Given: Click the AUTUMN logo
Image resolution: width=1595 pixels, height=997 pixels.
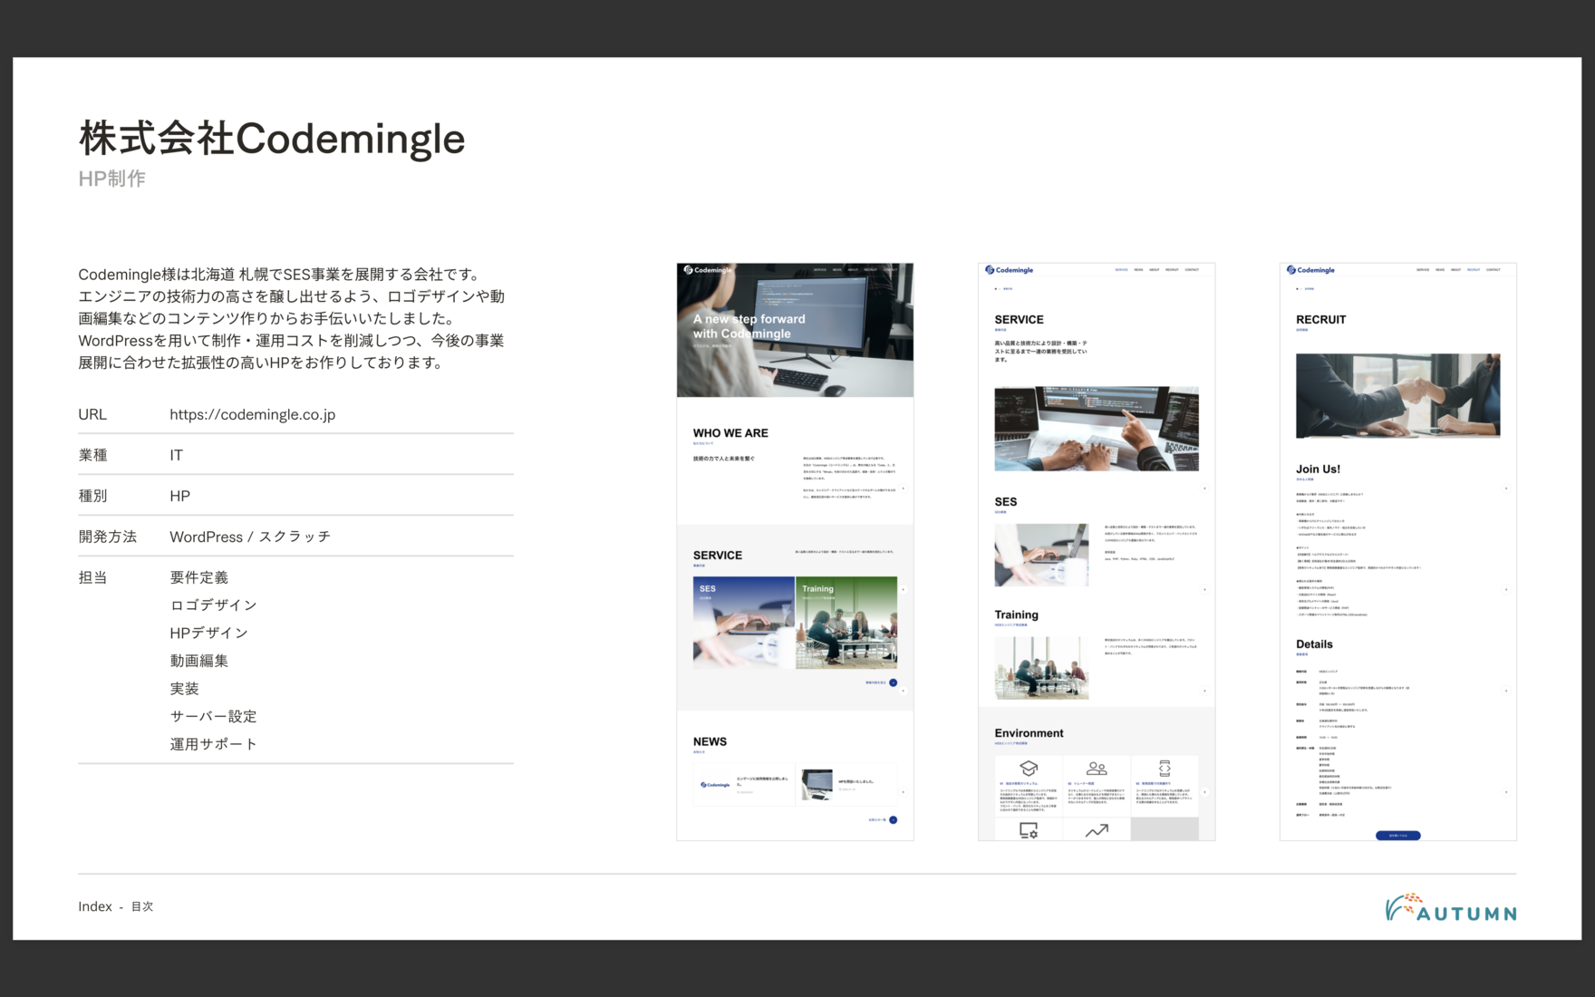Looking at the screenshot, I should click(x=1450, y=907).
